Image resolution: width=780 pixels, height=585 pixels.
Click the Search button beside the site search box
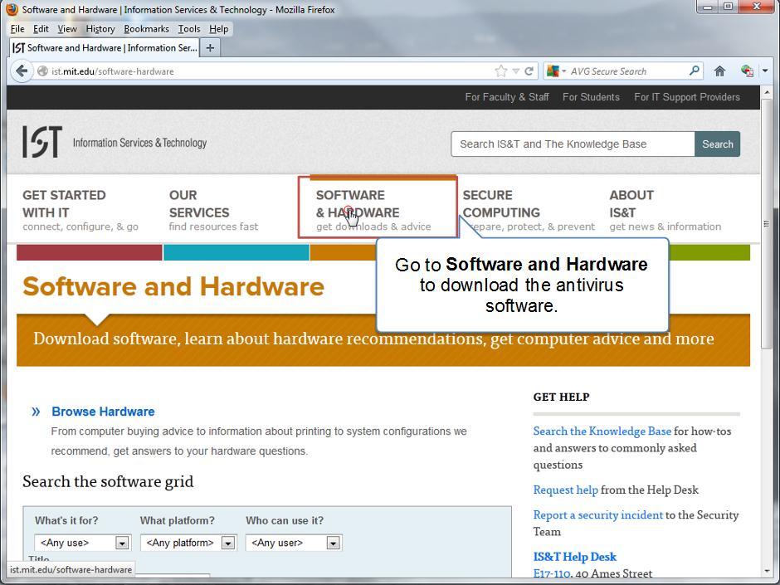[717, 144]
